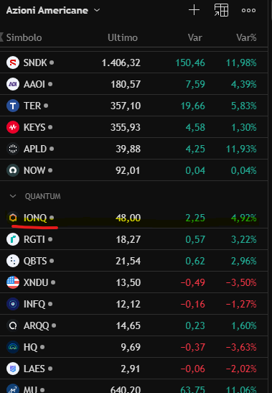Image resolution: width=272 pixels, height=393 pixels.
Task: Sort the list by Ultimo column
Action: 123,37
